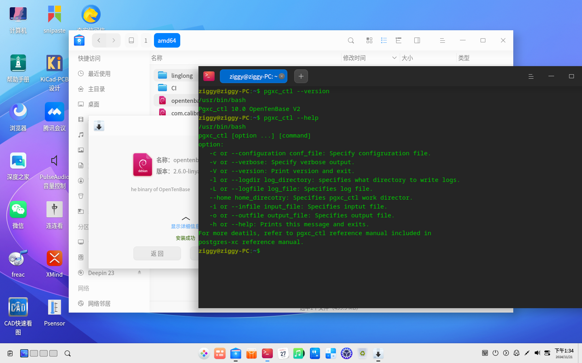Screen dimensions: 582x363
Task: Open the terminal hamburger menu
Action: pyautogui.click(x=531, y=76)
